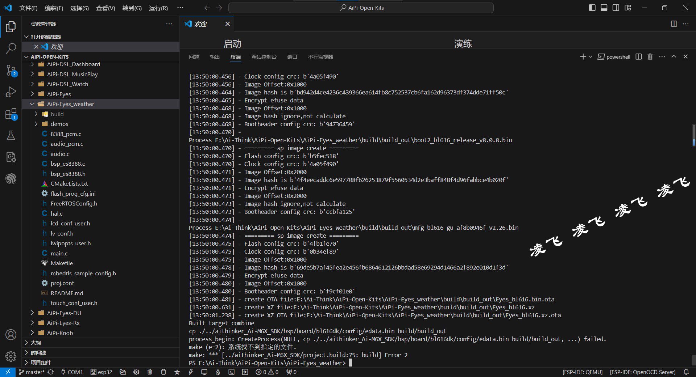Click ESP-IDF flash device lightning icon
The width and height of the screenshot is (696, 377).
[x=191, y=372]
